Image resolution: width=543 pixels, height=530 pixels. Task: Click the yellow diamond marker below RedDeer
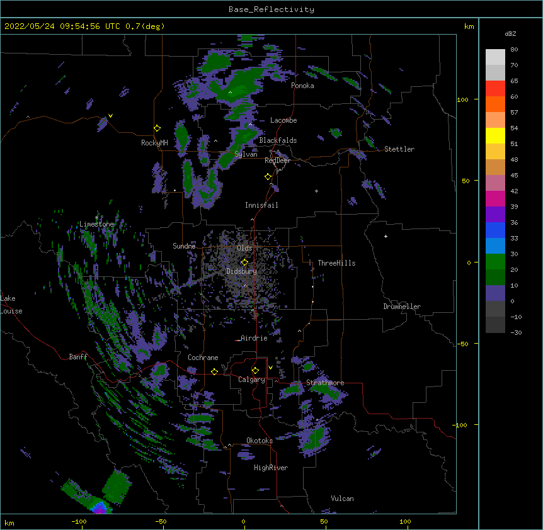coord(268,177)
